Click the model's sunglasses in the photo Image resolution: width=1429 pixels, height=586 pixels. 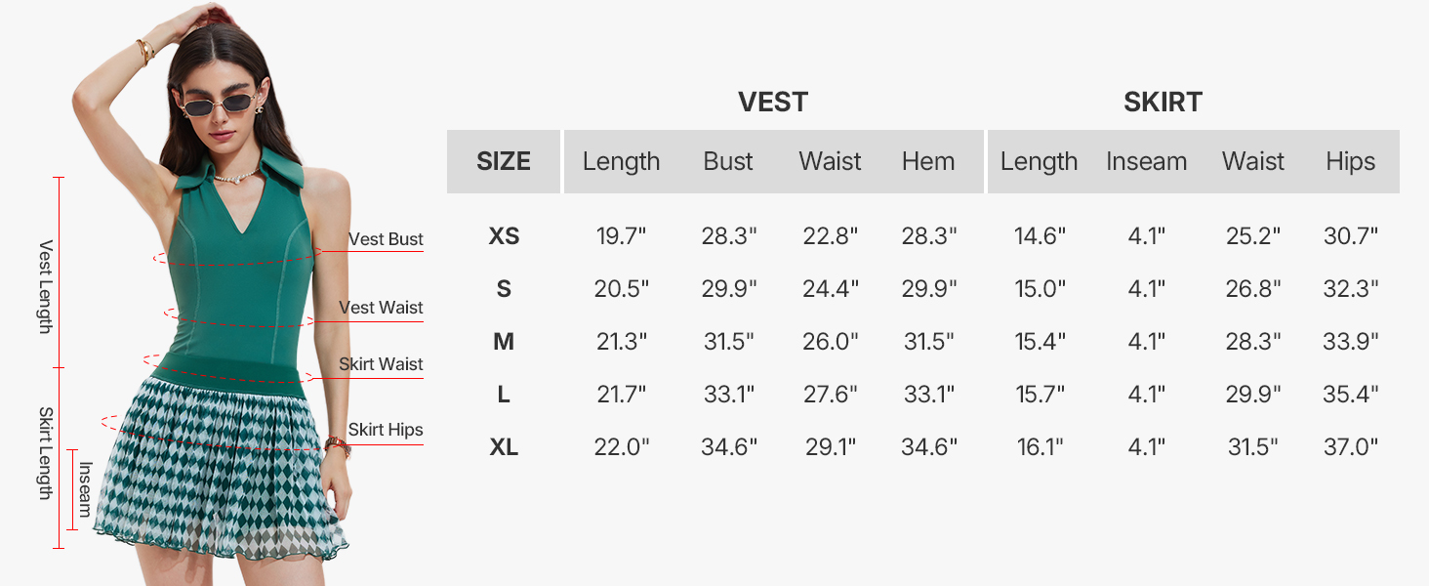(219, 104)
